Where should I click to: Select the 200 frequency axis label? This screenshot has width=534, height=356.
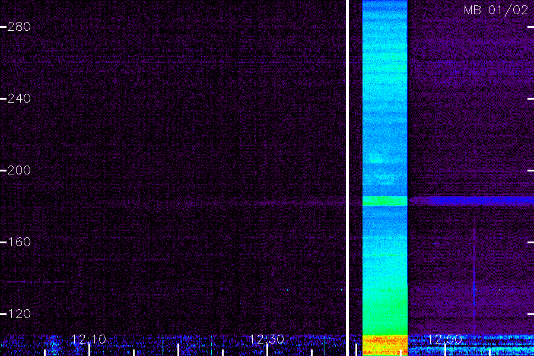pos(19,170)
